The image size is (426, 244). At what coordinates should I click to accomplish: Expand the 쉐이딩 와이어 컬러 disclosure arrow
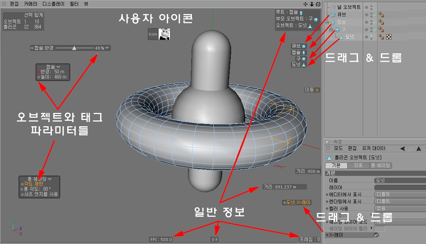(371, 228)
